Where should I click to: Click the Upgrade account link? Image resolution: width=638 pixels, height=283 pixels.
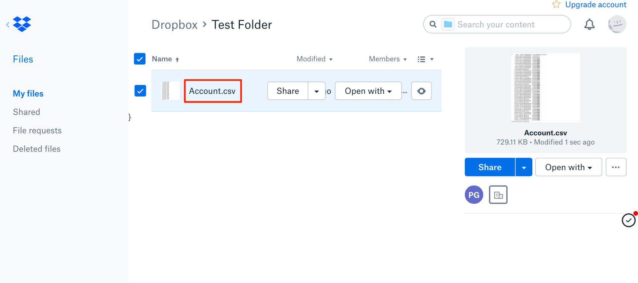coord(596,4)
